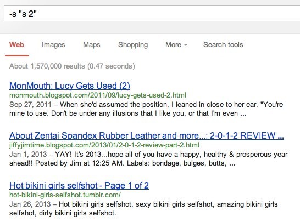This screenshot has width=300, height=222.
Task: Click the small arrow beside More
Action: (x=186, y=45)
